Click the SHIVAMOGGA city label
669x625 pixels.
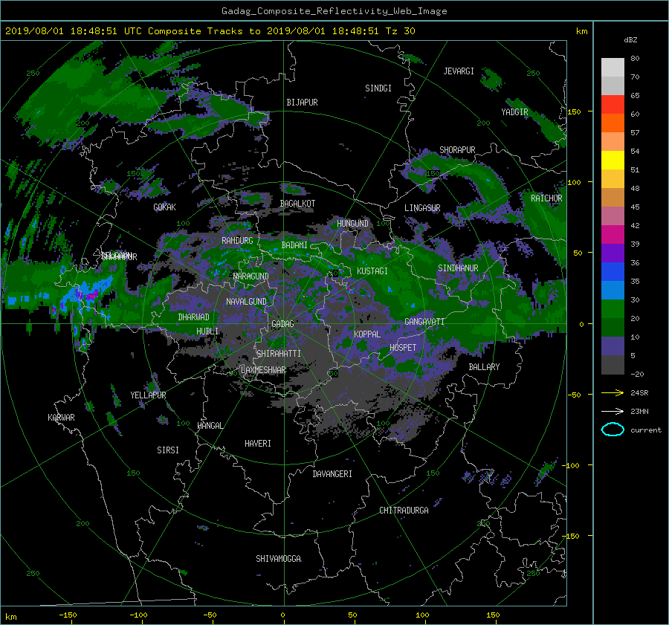tap(278, 558)
